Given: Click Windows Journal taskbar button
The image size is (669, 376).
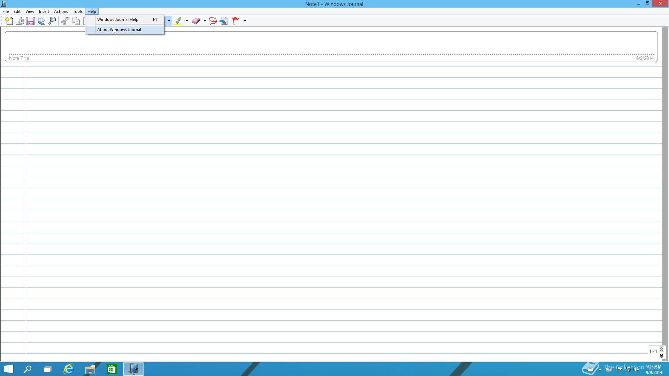Looking at the screenshot, I should click(133, 369).
